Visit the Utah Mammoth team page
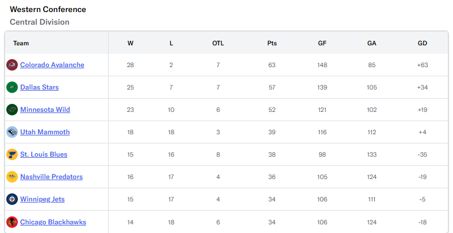Image resolution: width=453 pixels, height=233 pixels. point(45,132)
